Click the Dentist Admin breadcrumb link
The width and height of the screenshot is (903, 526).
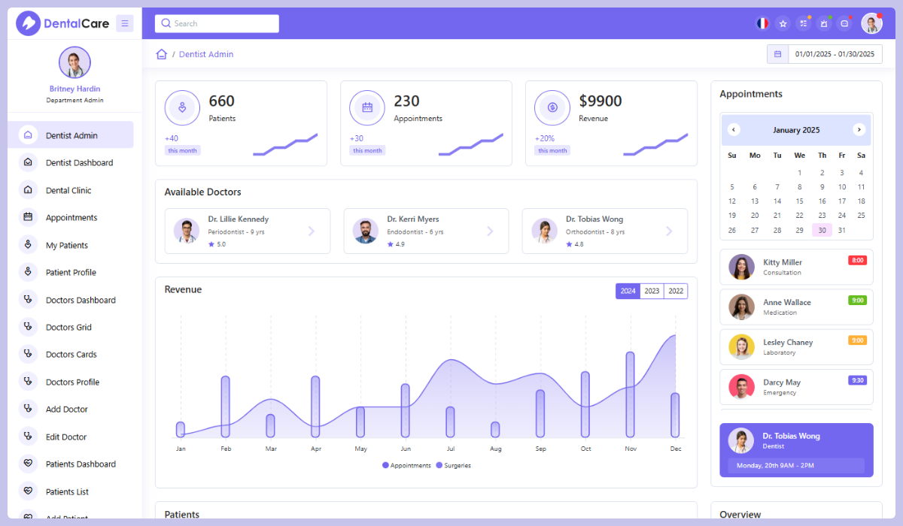(x=205, y=53)
